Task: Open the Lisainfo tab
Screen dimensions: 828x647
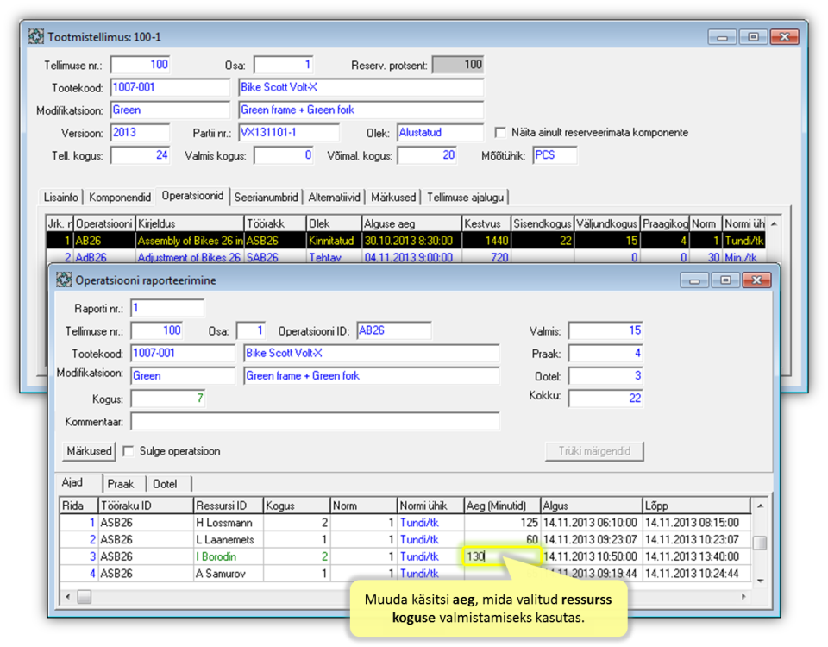Action: click(60, 197)
